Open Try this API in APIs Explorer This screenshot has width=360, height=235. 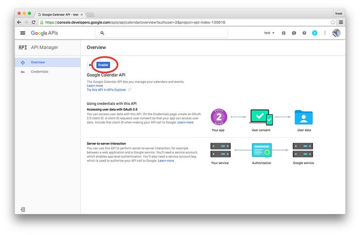[x=106, y=89]
